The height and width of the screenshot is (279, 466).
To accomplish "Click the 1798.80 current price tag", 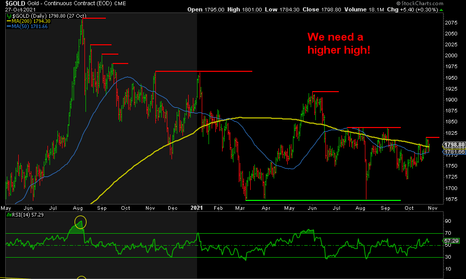I will tap(450, 145).
